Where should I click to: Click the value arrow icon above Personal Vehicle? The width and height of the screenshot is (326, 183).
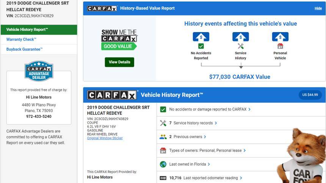click(280, 37)
